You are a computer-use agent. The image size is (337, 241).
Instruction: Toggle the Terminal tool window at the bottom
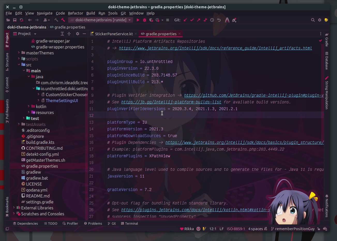tap(129, 223)
